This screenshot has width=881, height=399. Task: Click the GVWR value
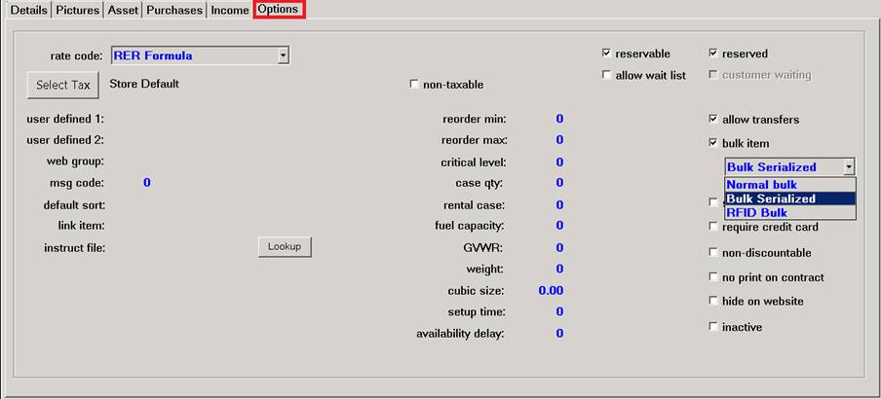[x=559, y=247]
